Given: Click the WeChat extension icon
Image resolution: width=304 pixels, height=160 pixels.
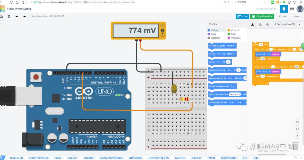Looking at the screenshot, I should pos(272,2).
